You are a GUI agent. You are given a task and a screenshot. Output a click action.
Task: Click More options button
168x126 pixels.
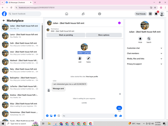point(104,35)
